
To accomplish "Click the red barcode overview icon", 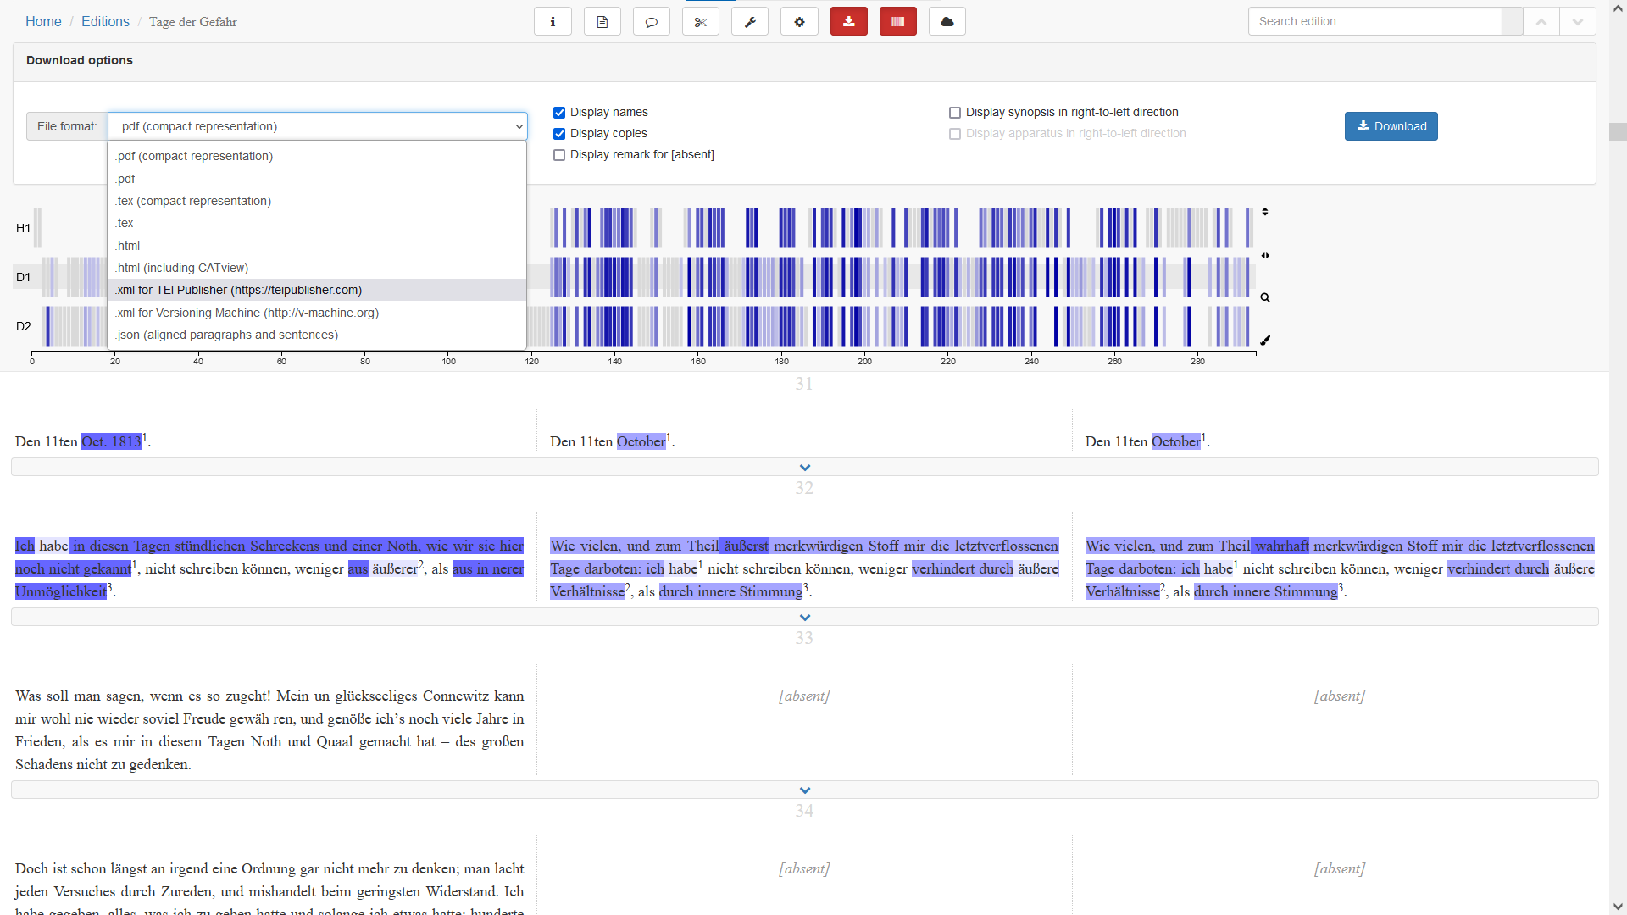I will pyautogui.click(x=897, y=22).
